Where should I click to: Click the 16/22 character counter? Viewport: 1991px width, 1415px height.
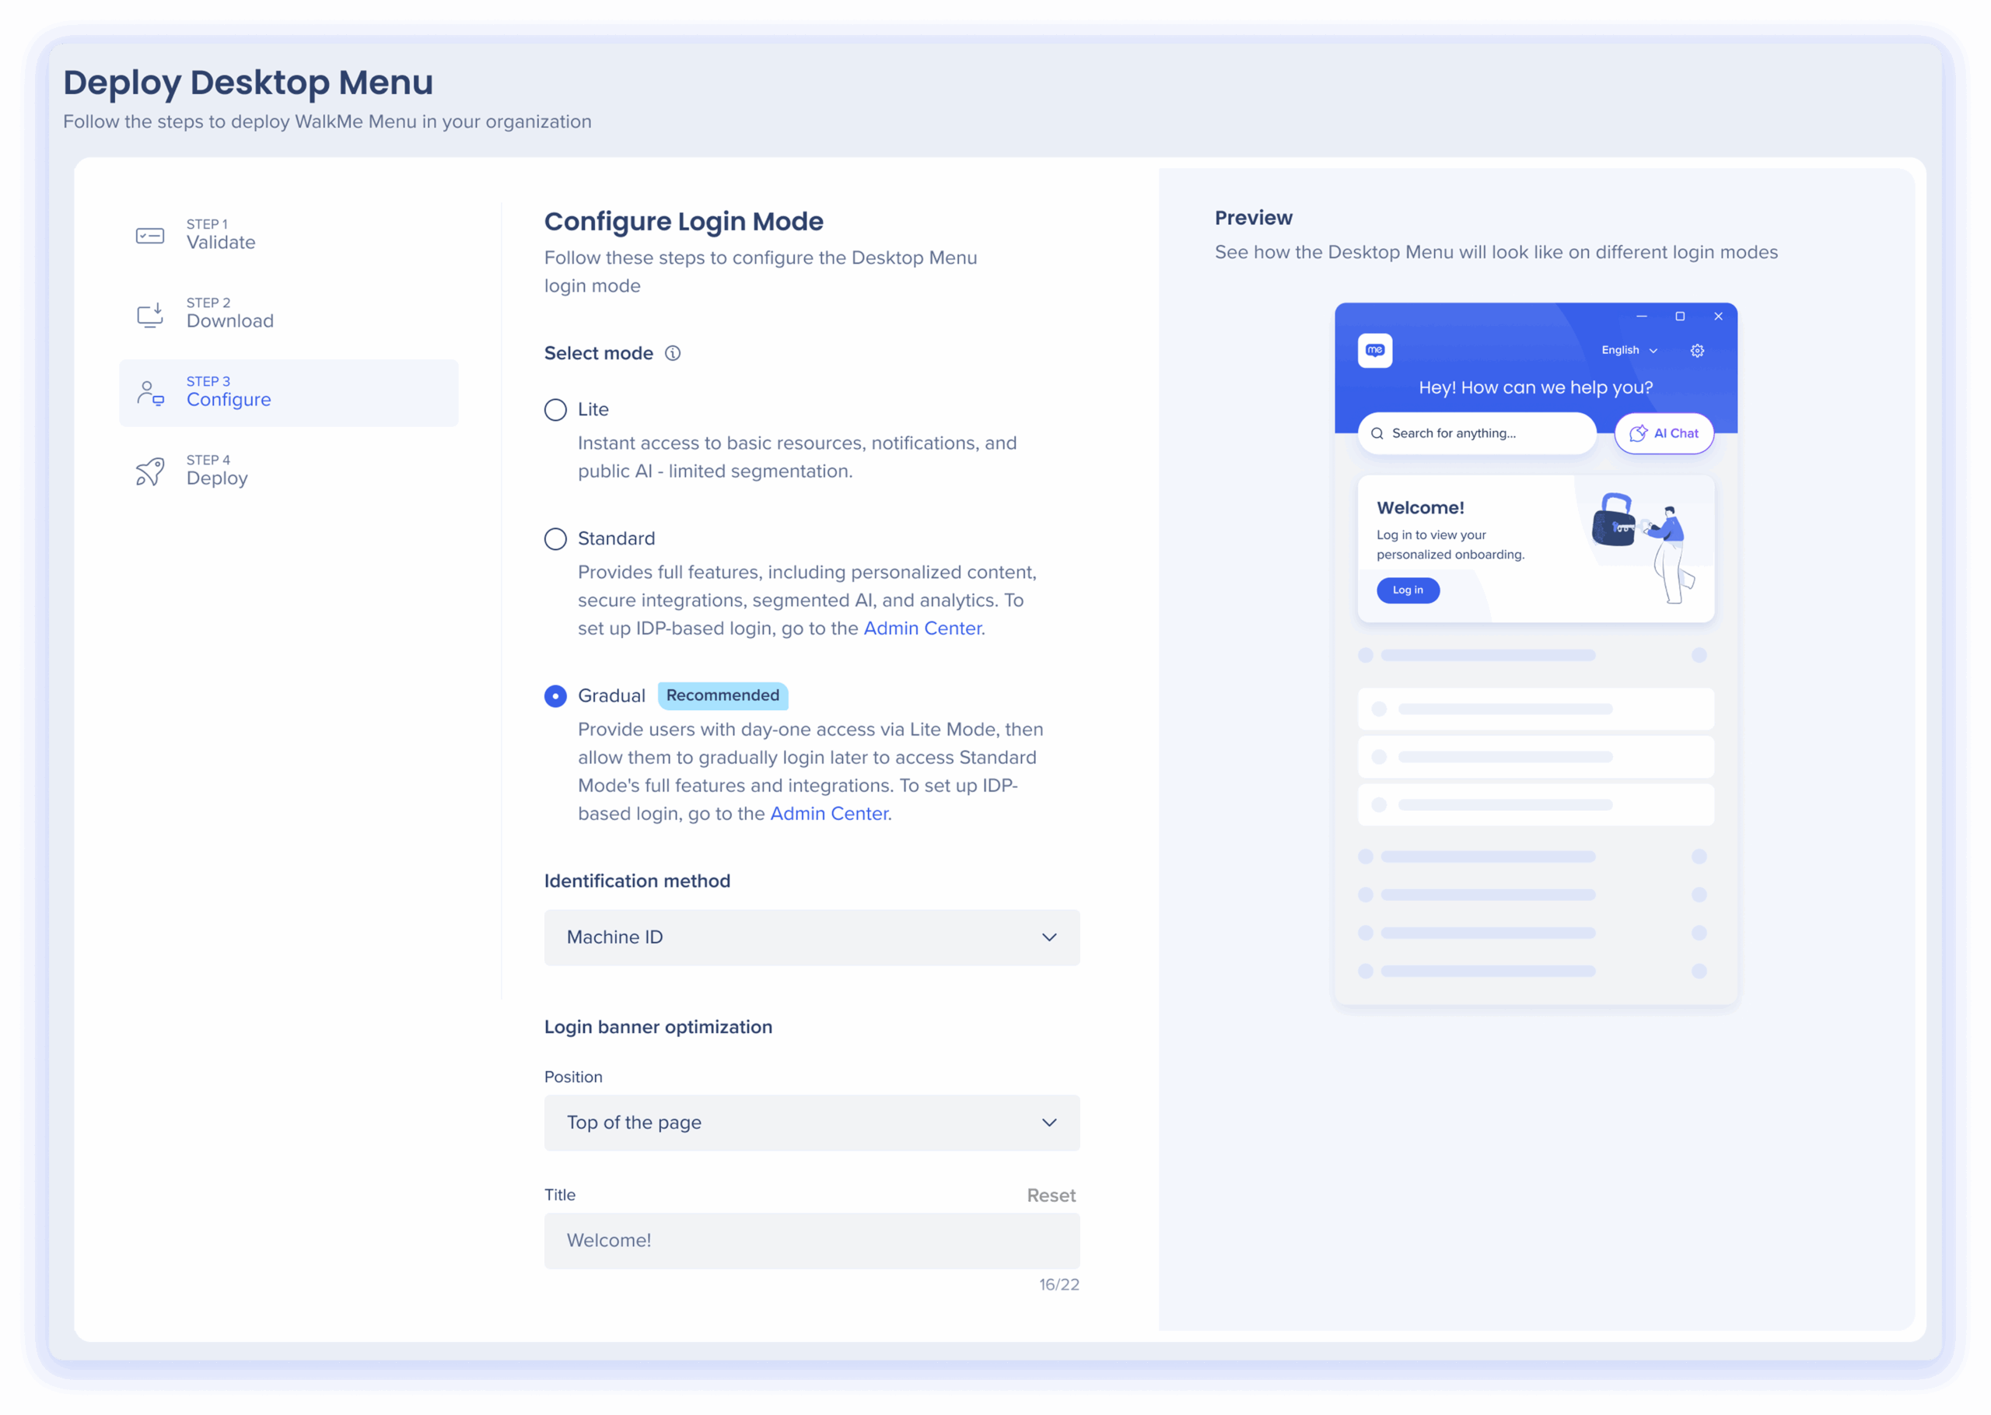[1058, 1284]
